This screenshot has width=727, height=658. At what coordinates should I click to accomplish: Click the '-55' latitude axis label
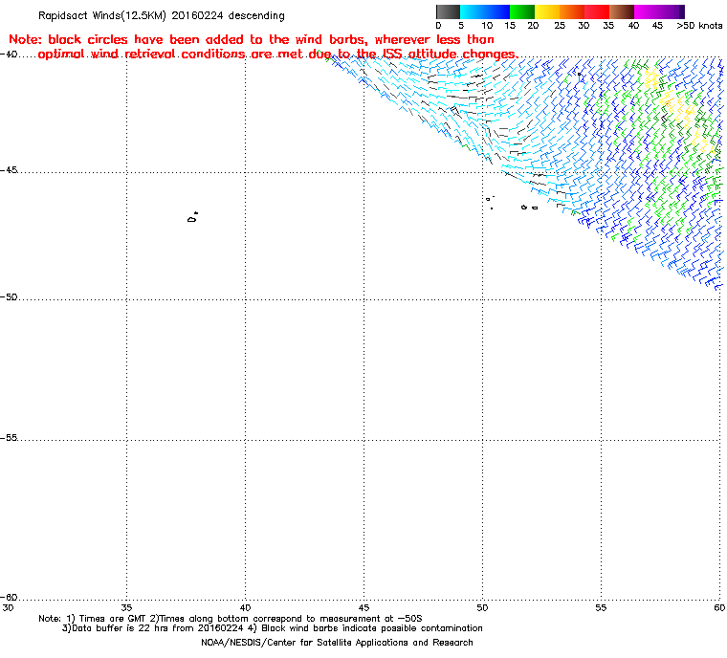click(x=9, y=438)
